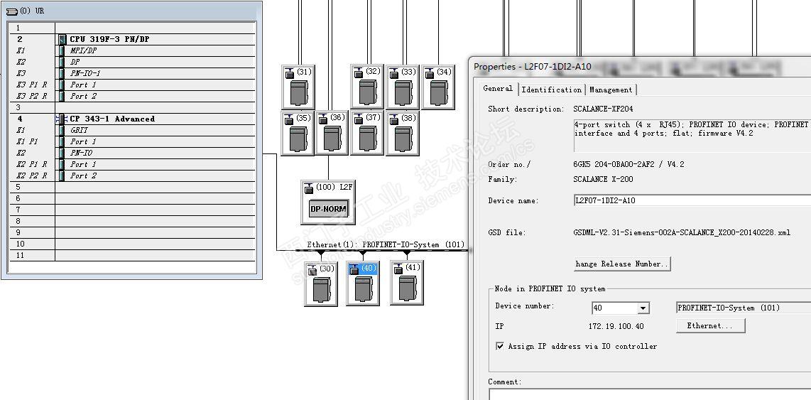Open the Device number dropdown
Image resolution: width=811 pixels, height=400 pixels.
pos(643,308)
